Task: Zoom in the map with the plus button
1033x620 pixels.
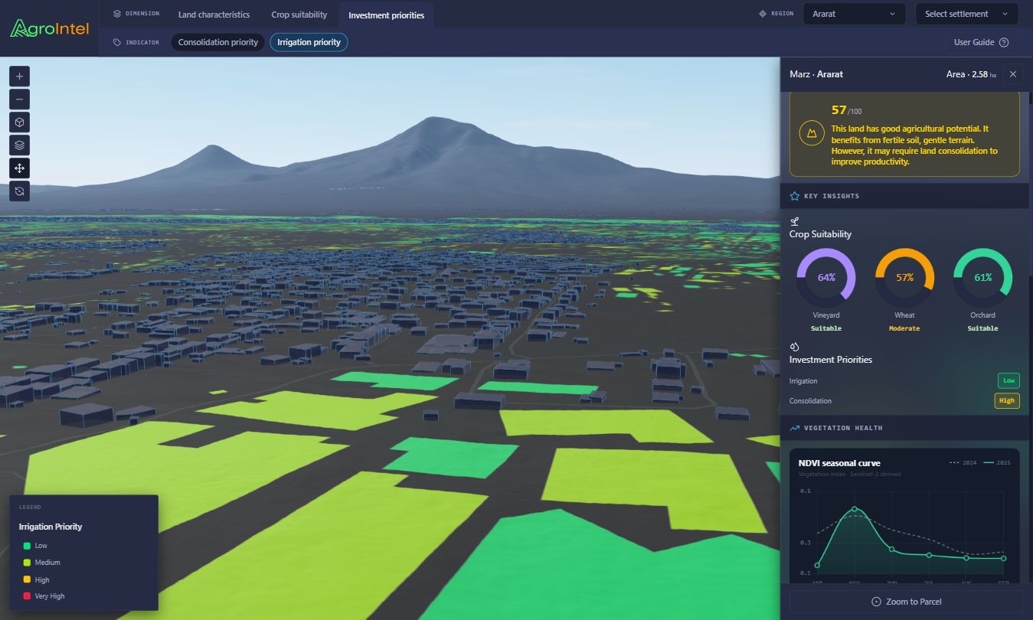Action: click(20, 76)
